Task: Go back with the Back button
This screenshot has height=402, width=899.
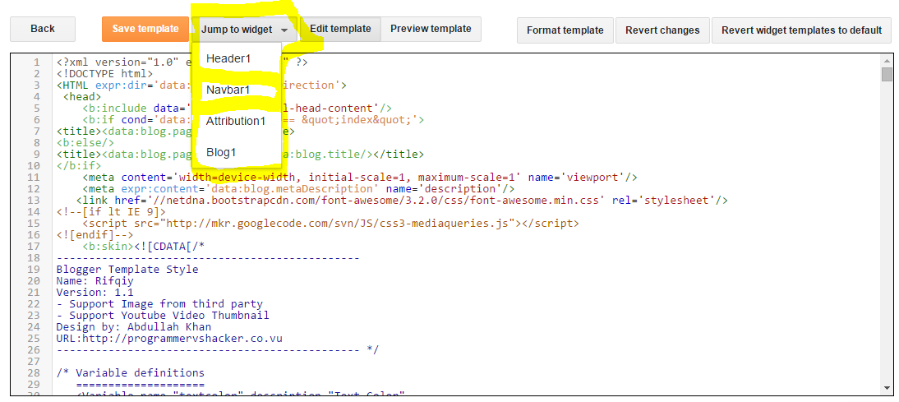Action: point(43,29)
